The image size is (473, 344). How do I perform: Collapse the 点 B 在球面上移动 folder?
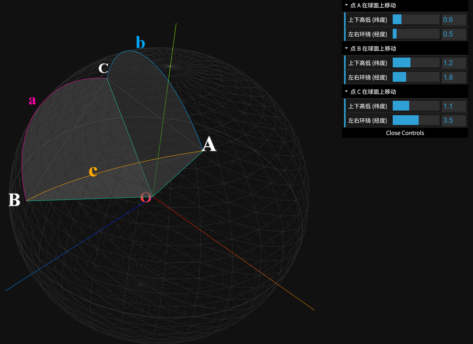[405, 49]
